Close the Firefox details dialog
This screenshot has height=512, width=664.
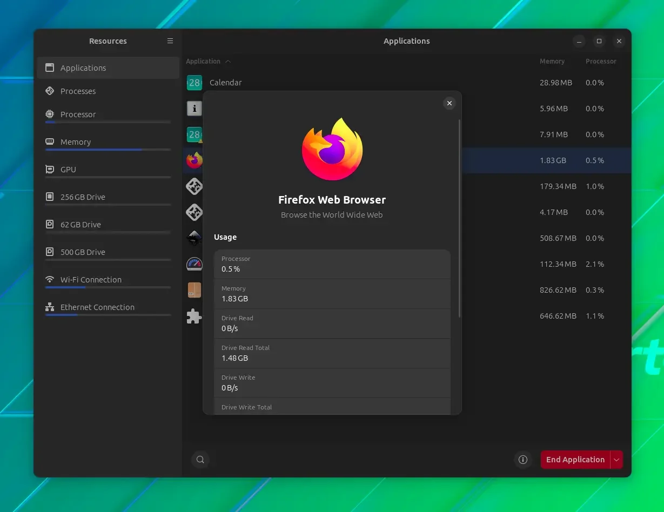[449, 103]
